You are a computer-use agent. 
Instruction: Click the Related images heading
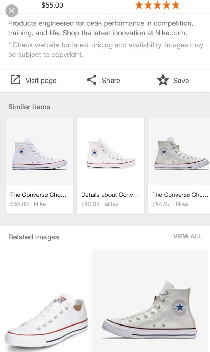point(33,237)
